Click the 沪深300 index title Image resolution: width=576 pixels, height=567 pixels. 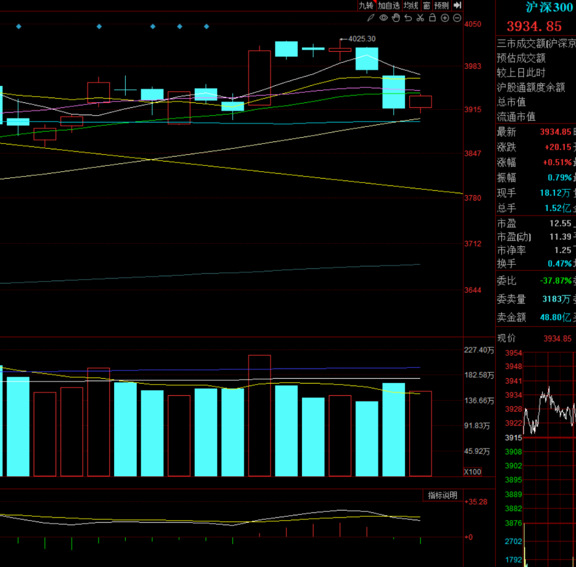[x=549, y=7]
